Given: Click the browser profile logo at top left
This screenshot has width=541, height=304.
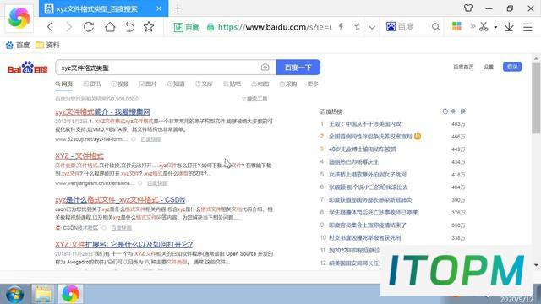Looking at the screenshot, I should click(x=19, y=18).
